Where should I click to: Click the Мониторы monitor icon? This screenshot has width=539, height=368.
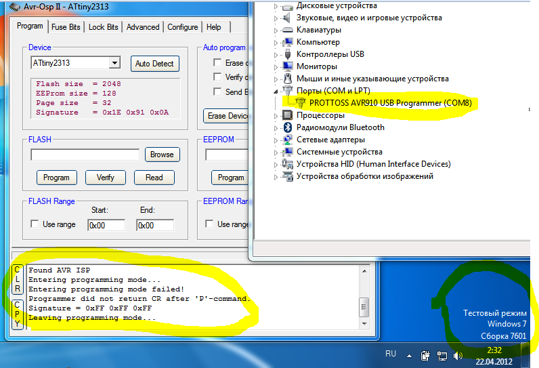pyautogui.click(x=287, y=66)
